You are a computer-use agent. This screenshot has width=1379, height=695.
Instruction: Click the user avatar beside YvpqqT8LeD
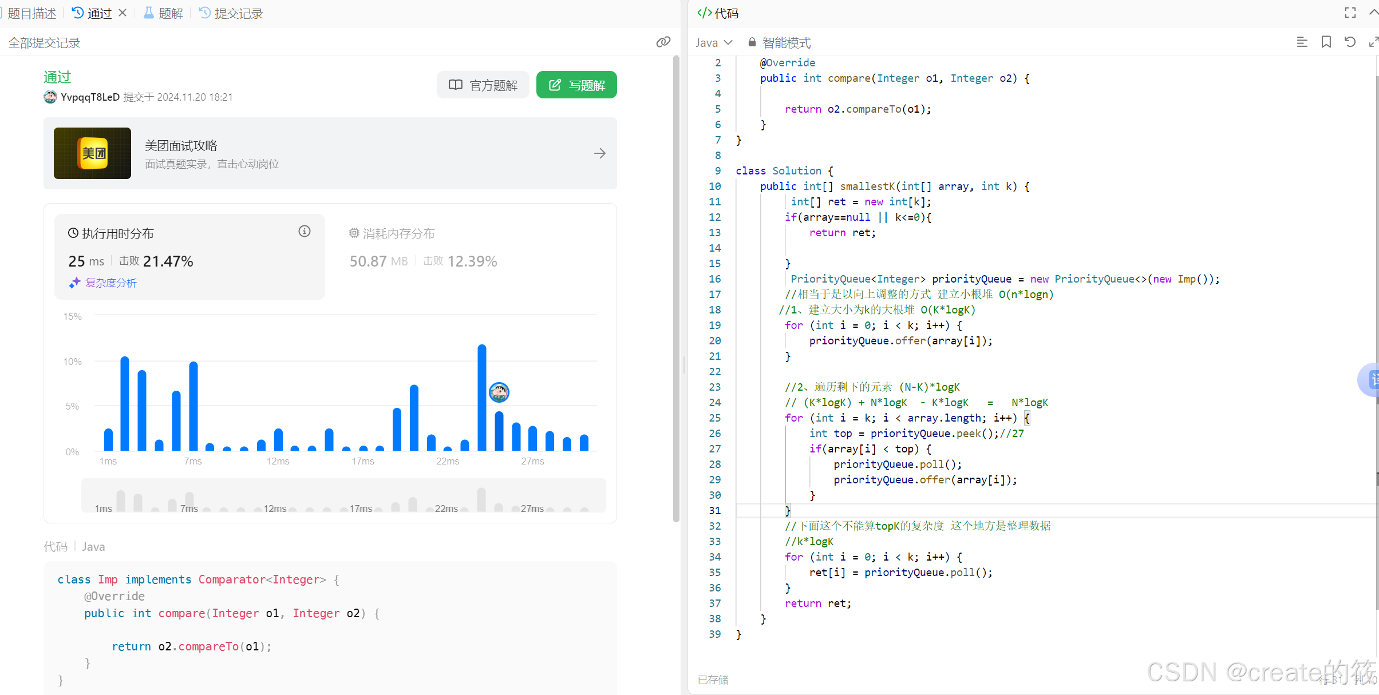click(x=50, y=97)
